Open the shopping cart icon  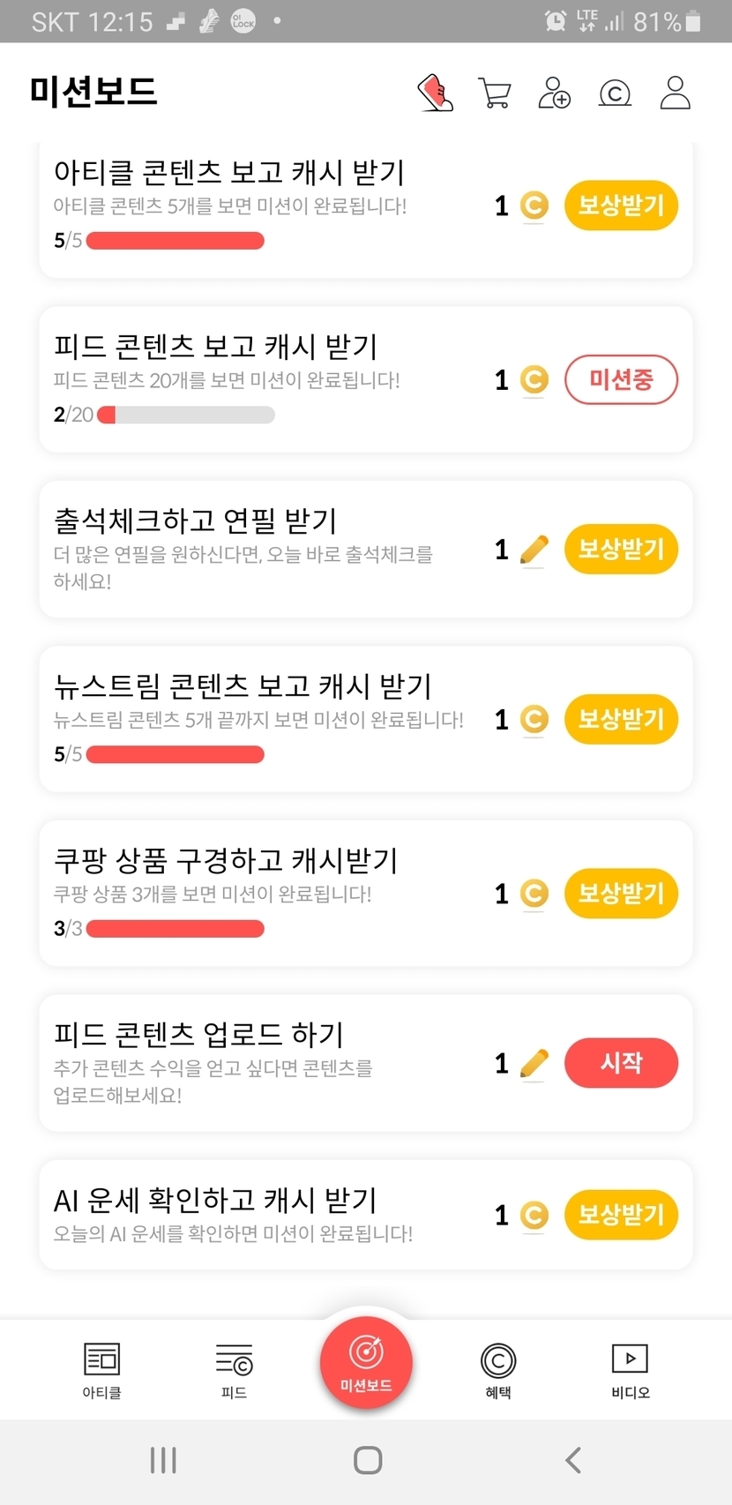pyautogui.click(x=494, y=93)
